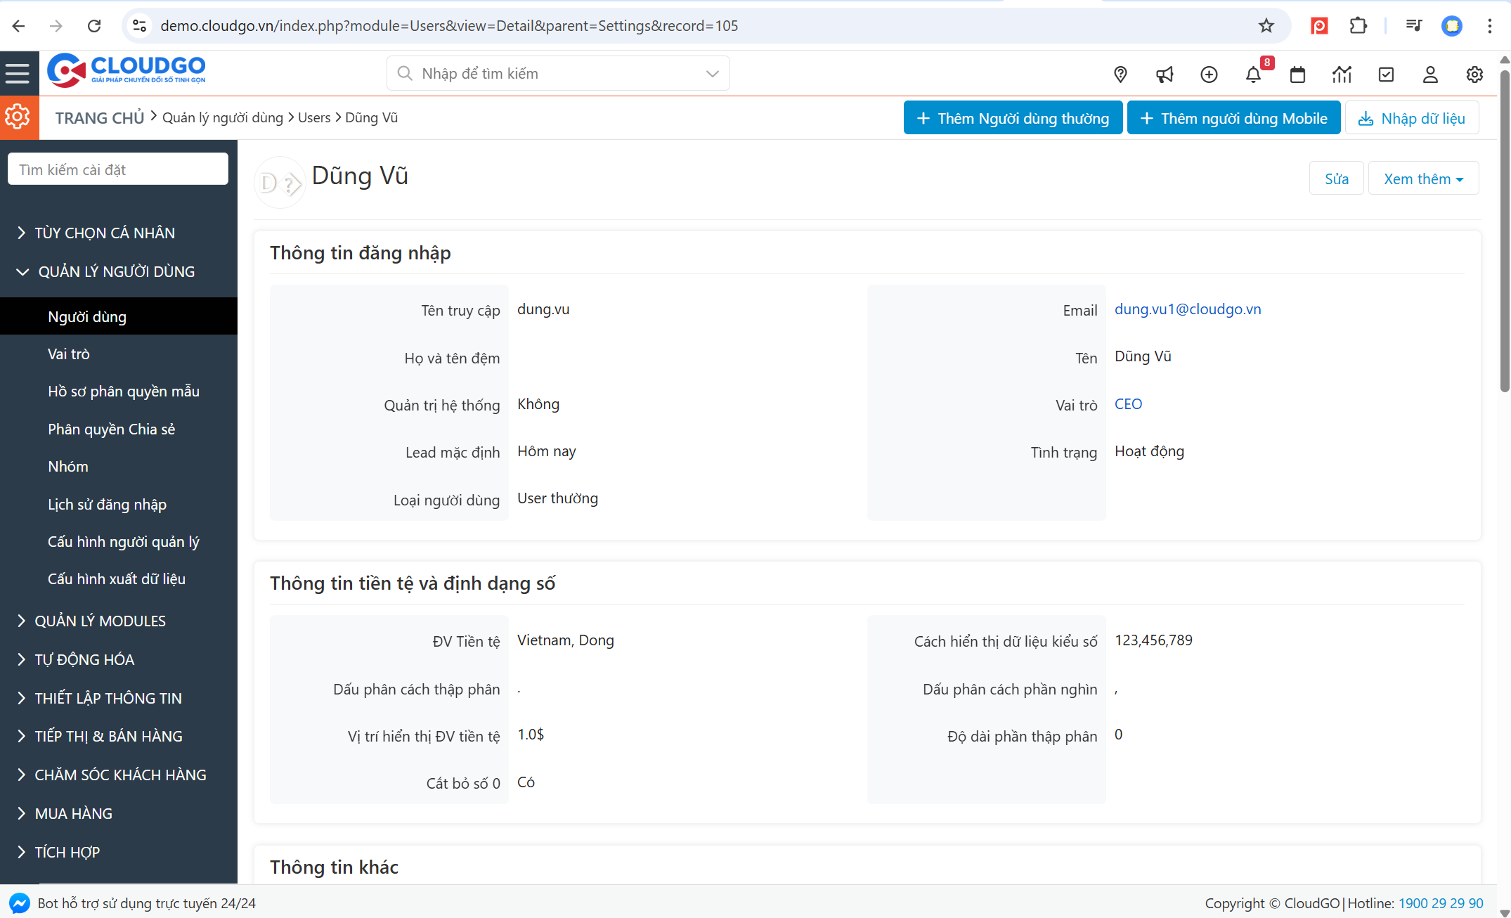Open the location pin icon in header
The width and height of the screenshot is (1511, 918).
pos(1120,75)
